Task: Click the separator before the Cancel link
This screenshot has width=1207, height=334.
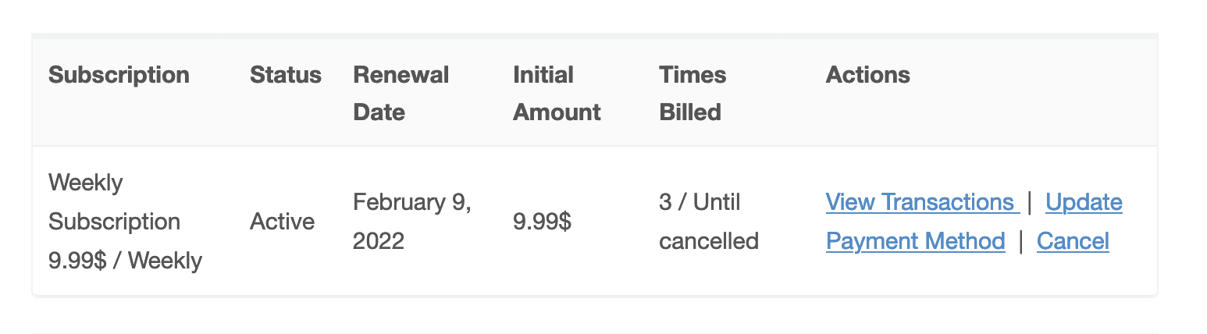Action: coord(1020,241)
